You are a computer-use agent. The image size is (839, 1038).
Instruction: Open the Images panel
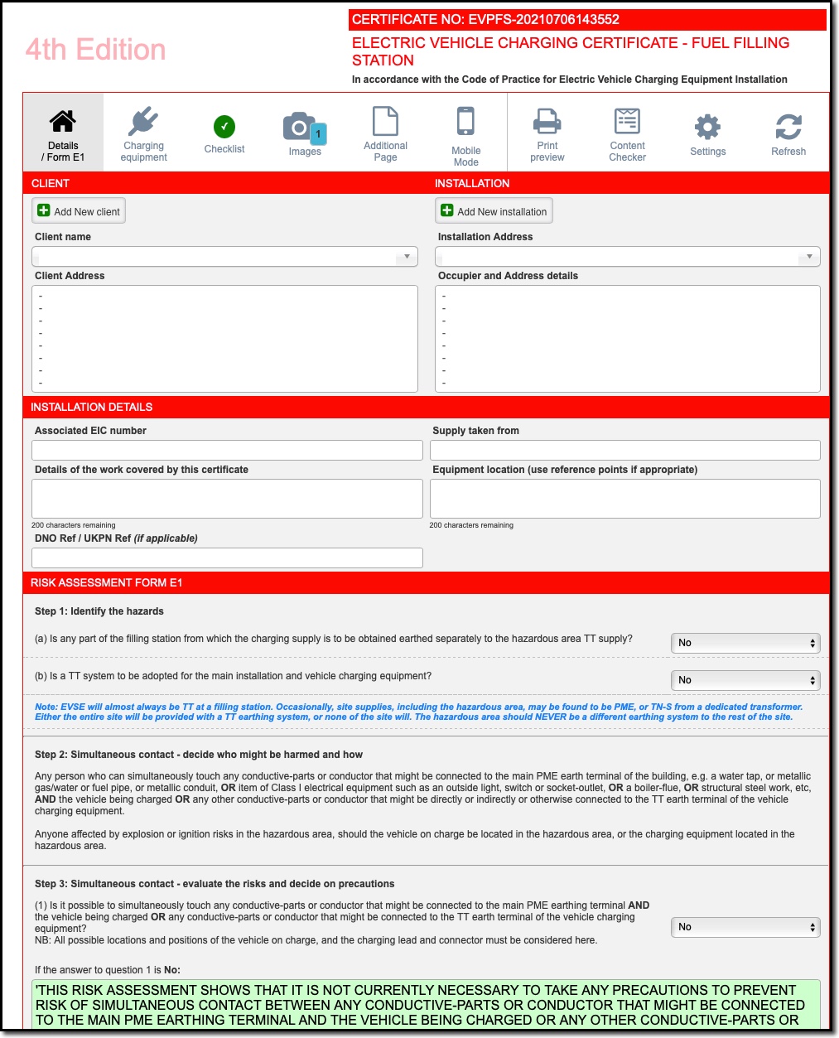(x=303, y=133)
